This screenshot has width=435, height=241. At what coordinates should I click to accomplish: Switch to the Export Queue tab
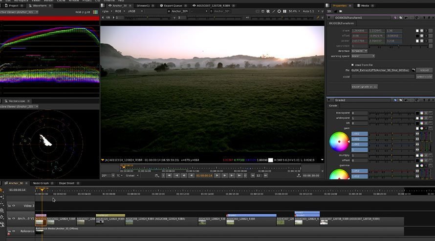(173, 5)
